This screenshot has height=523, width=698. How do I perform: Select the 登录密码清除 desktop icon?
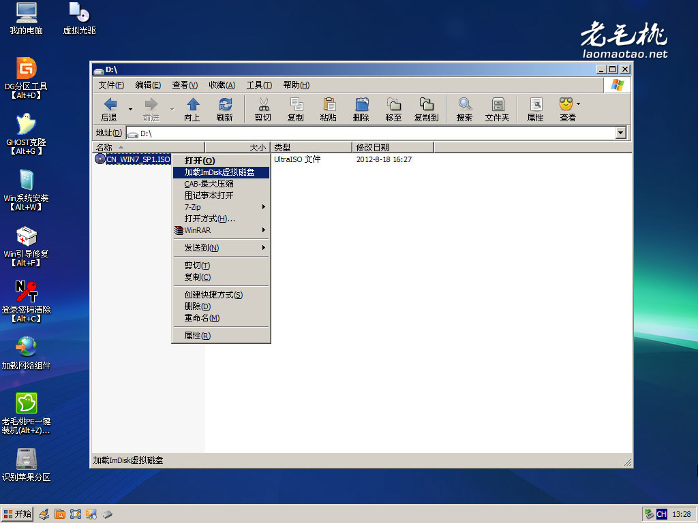(27, 302)
